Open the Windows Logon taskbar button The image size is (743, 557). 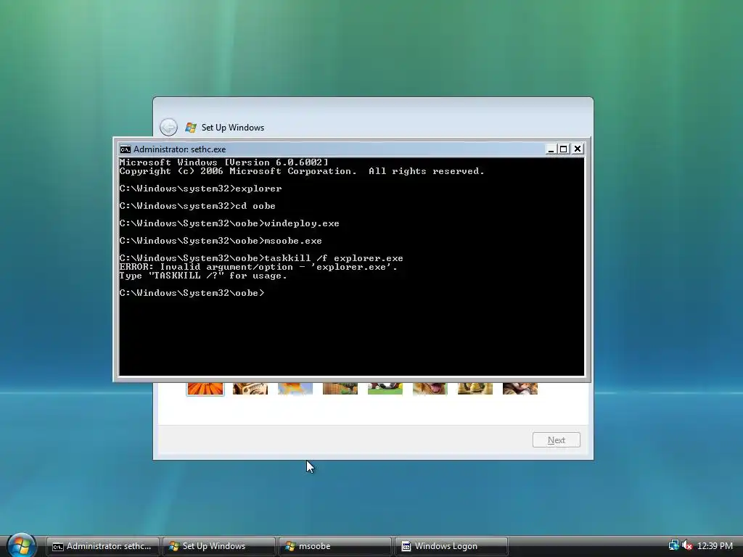(451, 546)
